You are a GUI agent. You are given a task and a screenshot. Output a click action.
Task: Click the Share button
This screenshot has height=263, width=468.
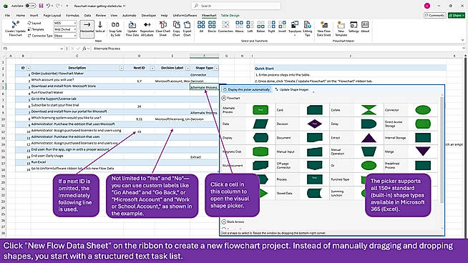point(457,15)
